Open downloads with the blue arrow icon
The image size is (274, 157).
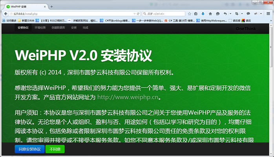coord(203,14)
